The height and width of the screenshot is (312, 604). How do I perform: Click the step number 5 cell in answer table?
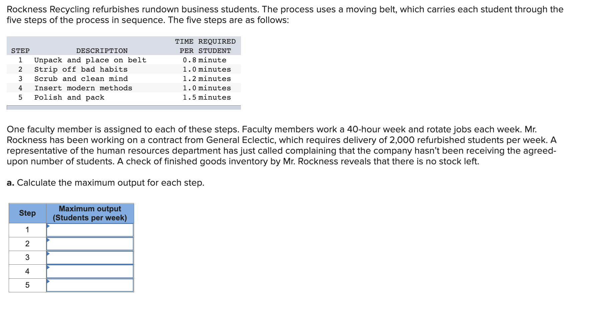27,285
